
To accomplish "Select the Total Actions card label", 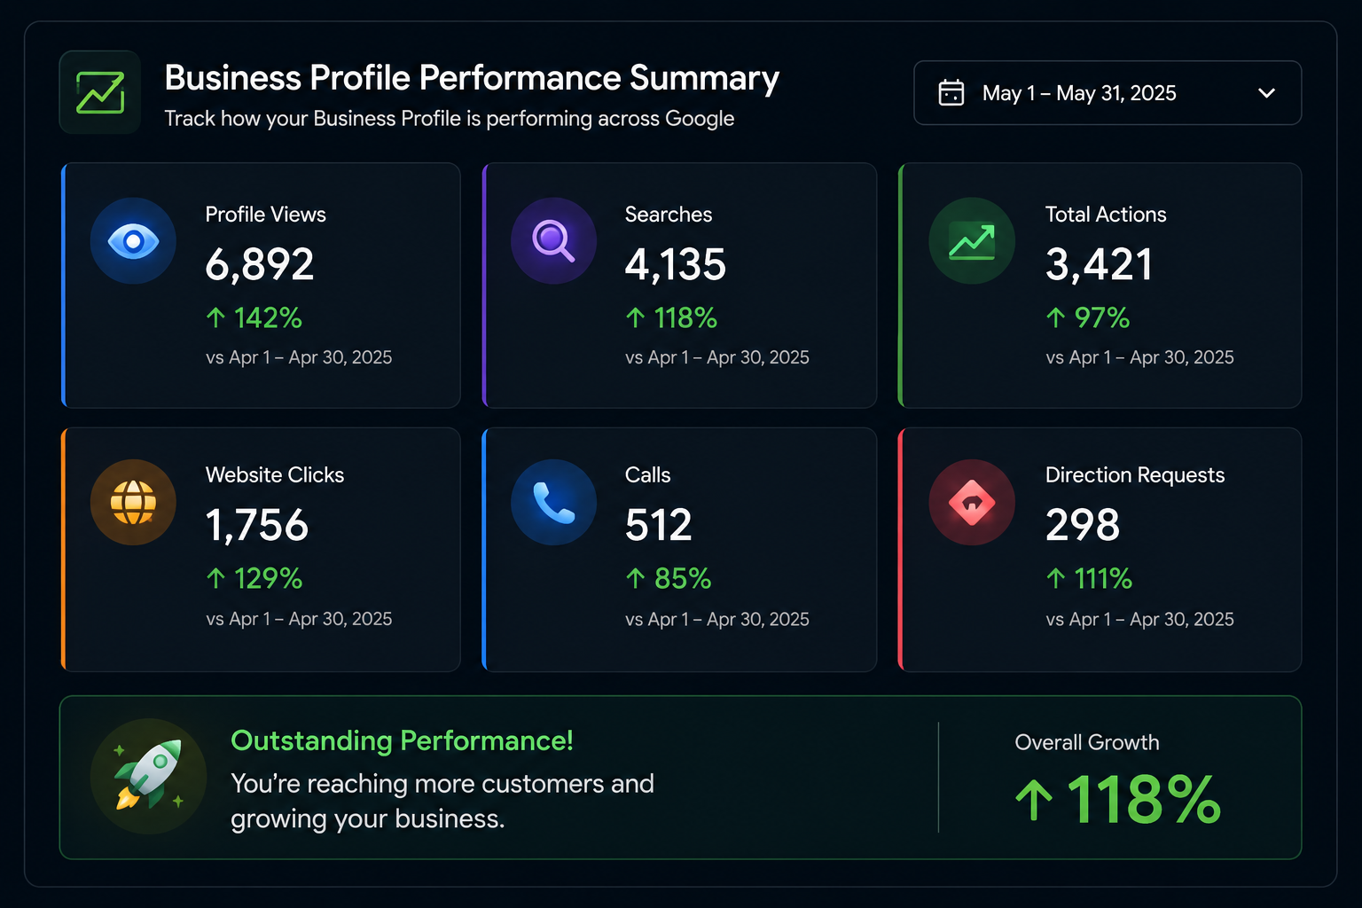I will coord(1106,215).
